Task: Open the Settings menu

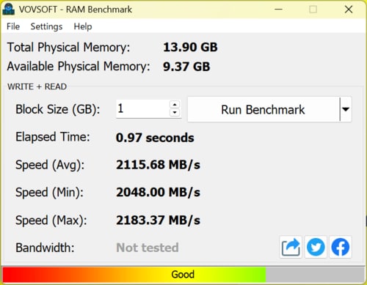Action: (46, 26)
